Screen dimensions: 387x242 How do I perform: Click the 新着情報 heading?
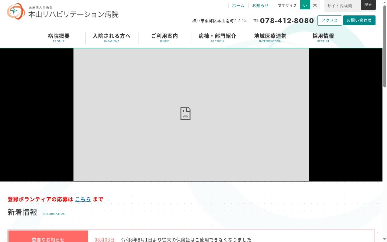pyautogui.click(x=22, y=212)
